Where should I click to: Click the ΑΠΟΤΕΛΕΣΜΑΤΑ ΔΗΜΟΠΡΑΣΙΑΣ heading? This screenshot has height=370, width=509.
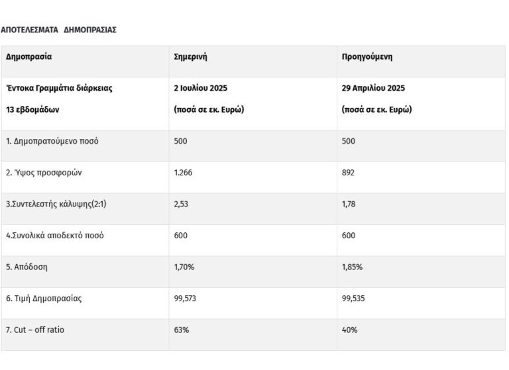click(58, 30)
